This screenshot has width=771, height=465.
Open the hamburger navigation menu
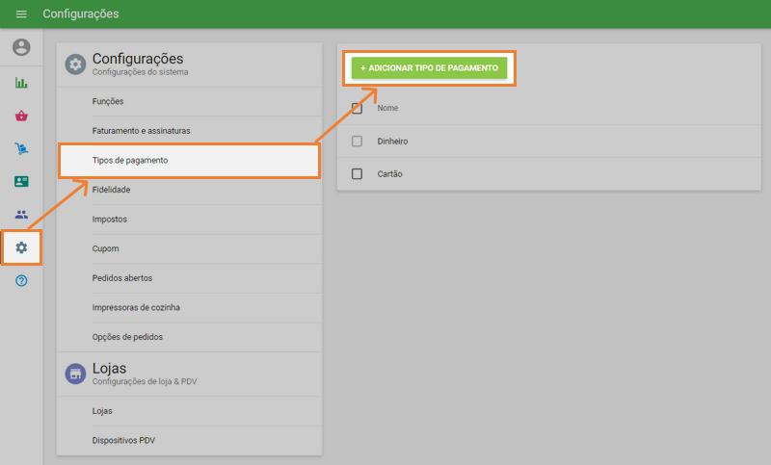(x=21, y=14)
